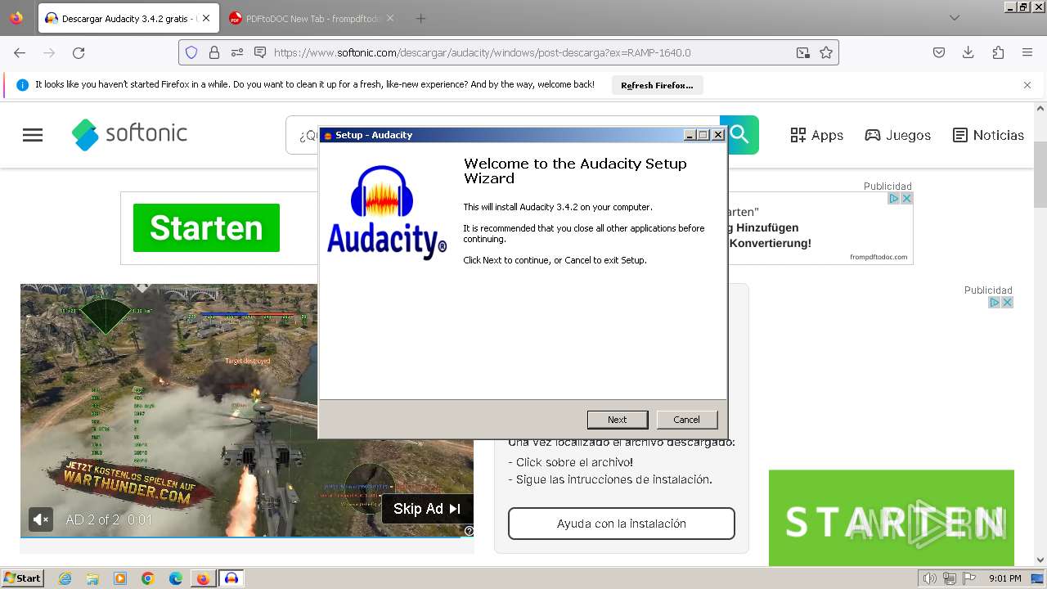Open the Noticias section on Softonic
This screenshot has width=1047, height=589.
(989, 135)
